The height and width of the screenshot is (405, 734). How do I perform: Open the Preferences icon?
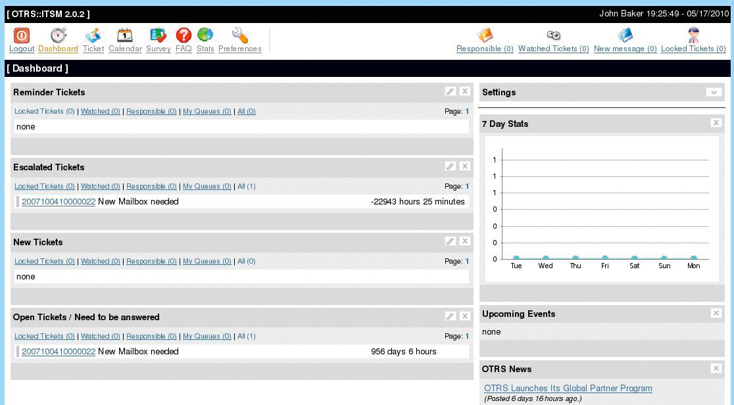239,36
